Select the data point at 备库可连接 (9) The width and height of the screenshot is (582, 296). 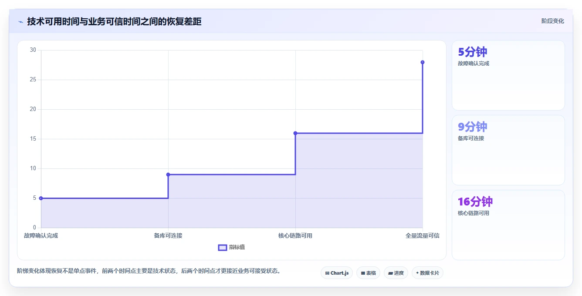(168, 175)
